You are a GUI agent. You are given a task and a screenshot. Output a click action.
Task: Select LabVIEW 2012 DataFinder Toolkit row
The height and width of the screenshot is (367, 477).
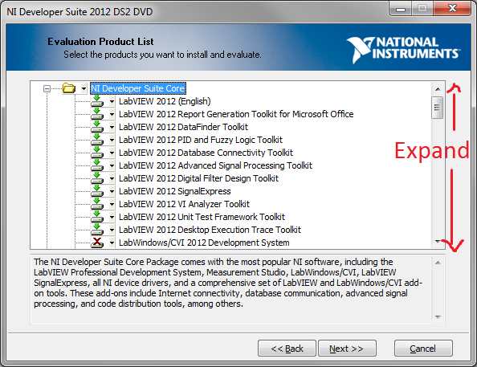183,127
